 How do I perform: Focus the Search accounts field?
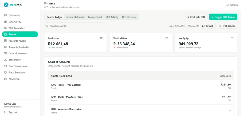pyautogui.click(x=75, y=26)
